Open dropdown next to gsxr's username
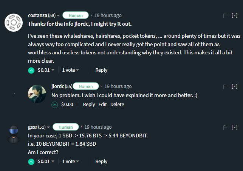The width and height of the screenshot is (243, 171). [x=48, y=127]
